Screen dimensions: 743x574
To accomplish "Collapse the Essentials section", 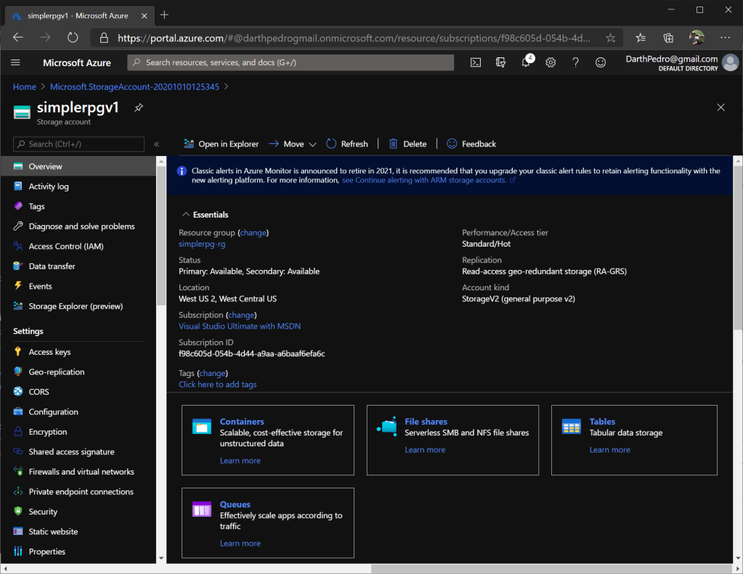I will [x=184, y=215].
